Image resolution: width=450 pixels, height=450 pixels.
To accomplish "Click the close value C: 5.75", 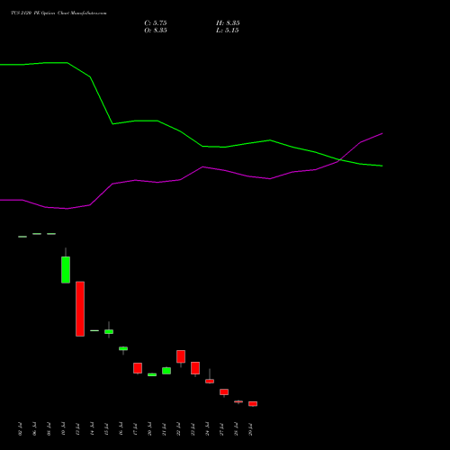I will click(156, 23).
